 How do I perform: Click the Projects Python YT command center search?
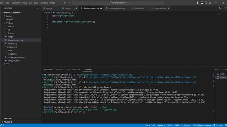(x=118, y=3)
